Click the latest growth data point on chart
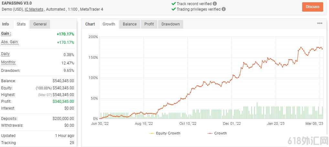Image resolution: width=329 pixels, height=147 pixels. pyautogui.click(x=322, y=49)
